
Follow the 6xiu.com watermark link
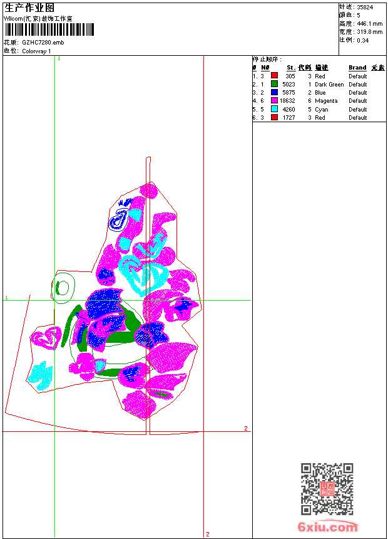[327, 526]
